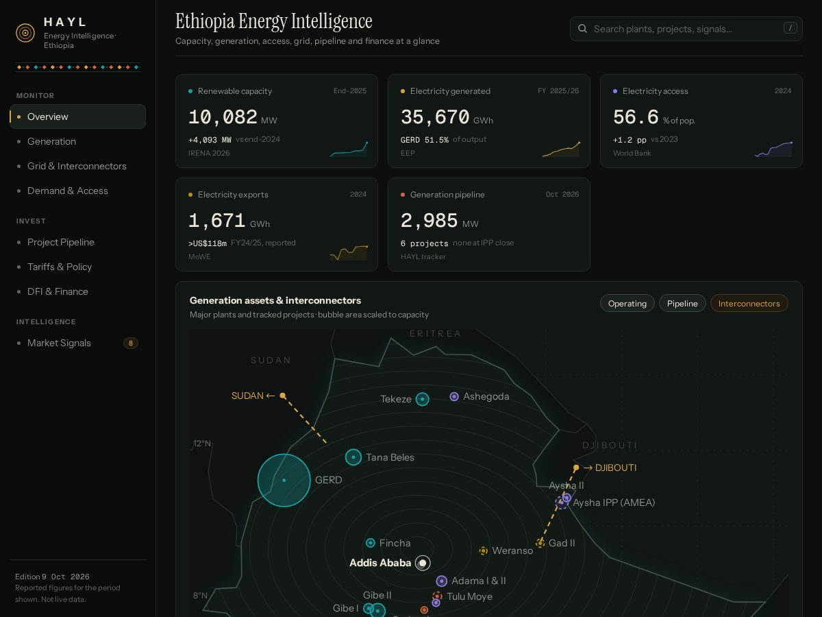This screenshot has height=617, width=822.
Task: Open the Project Pipeline page
Action: (77, 242)
